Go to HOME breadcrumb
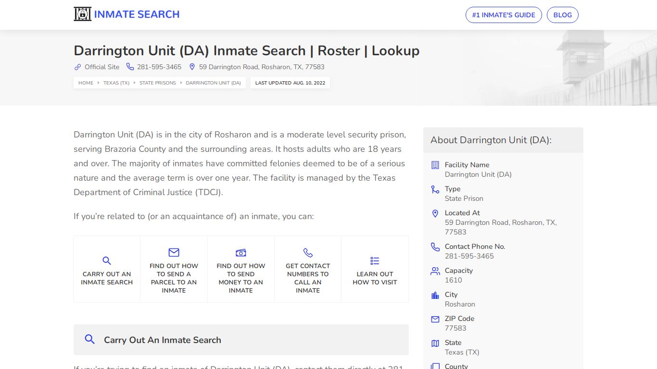657x369 pixels. (x=86, y=83)
